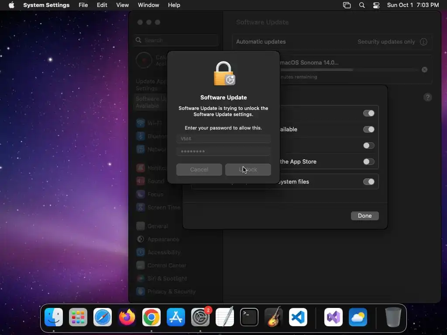The width and height of the screenshot is (447, 335).
Task: Click the Search field in System Settings sidebar
Action: pos(176,40)
